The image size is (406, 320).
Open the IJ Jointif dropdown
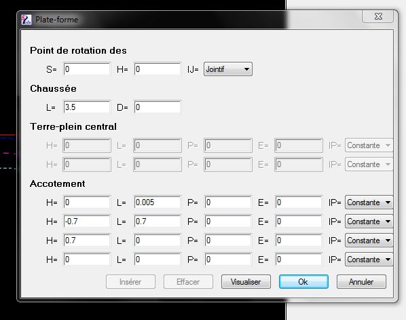(x=228, y=69)
